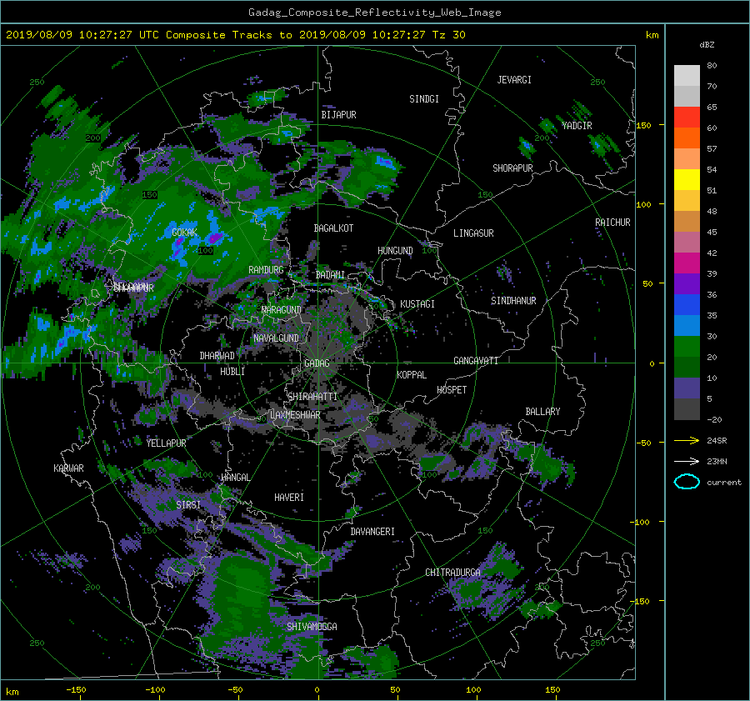This screenshot has height=701, width=750.
Task: Click the BALLARY city label
Action: 542,412
